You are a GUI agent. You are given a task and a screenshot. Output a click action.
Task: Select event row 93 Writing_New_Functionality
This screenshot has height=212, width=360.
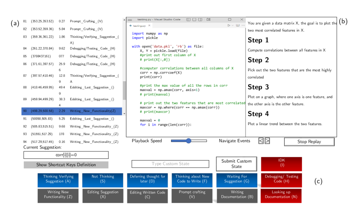pos(72,134)
